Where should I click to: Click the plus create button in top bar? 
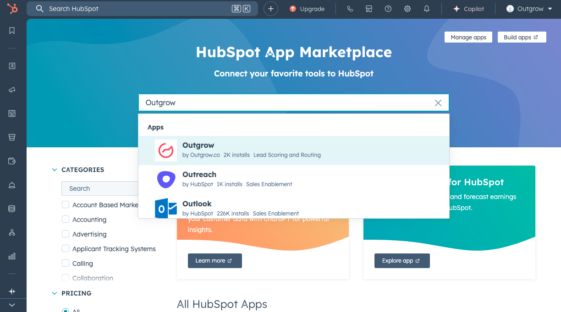click(271, 9)
